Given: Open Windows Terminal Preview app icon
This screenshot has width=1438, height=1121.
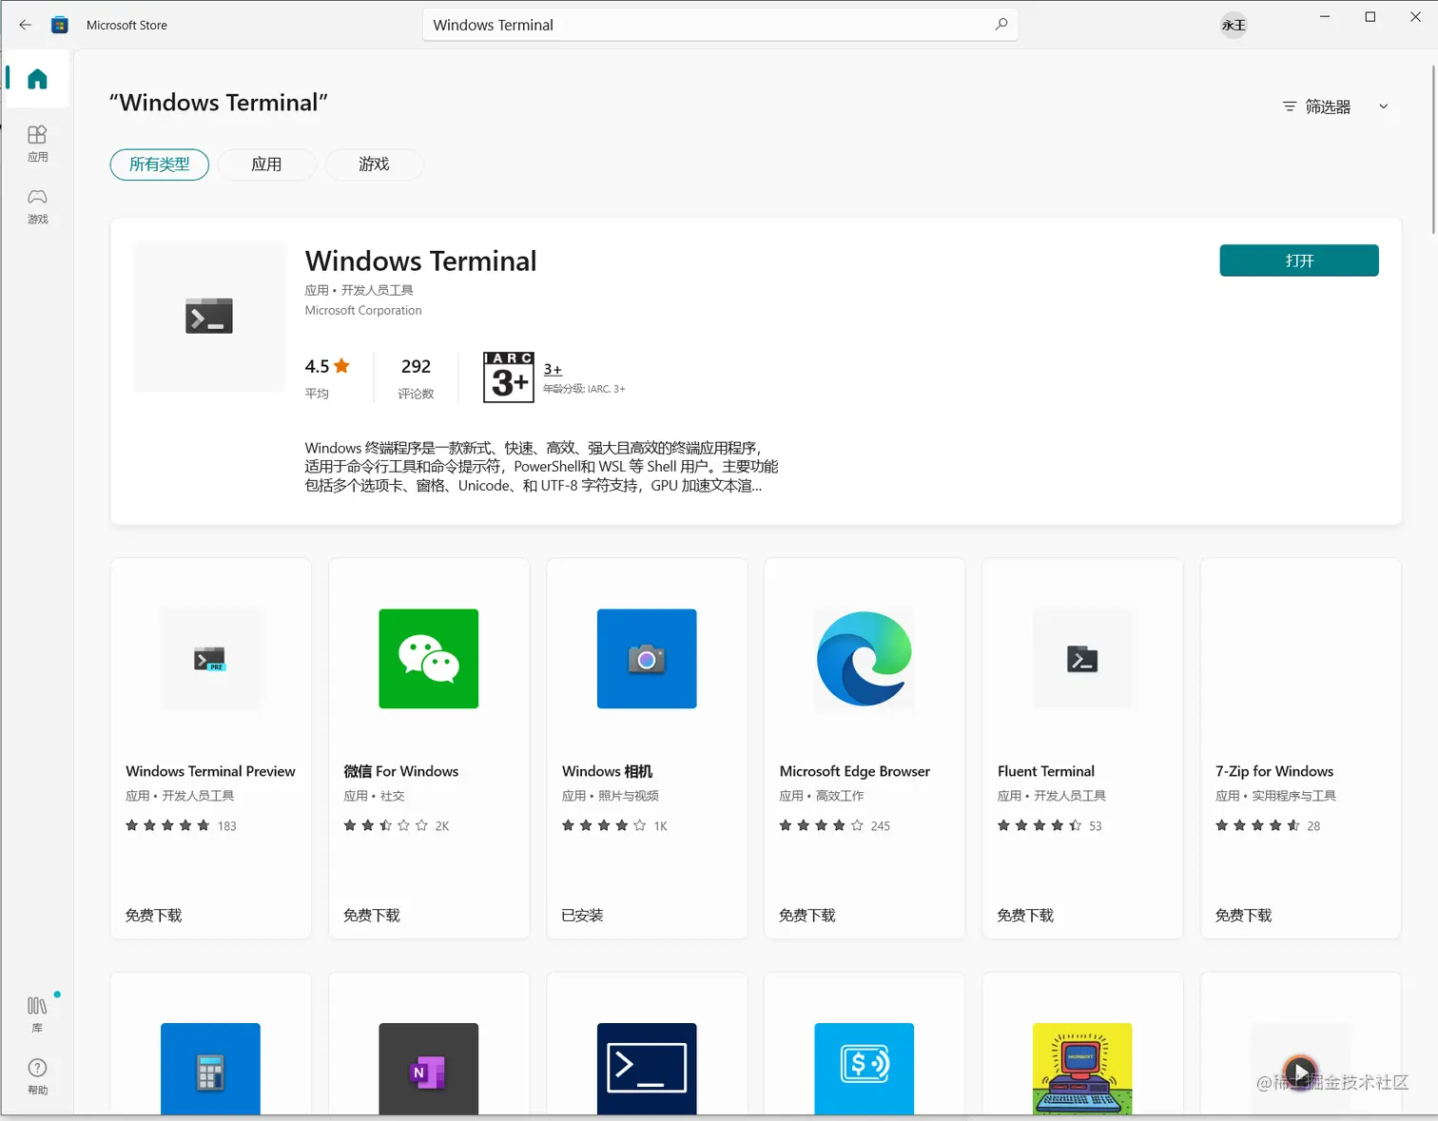Looking at the screenshot, I should [x=210, y=659].
